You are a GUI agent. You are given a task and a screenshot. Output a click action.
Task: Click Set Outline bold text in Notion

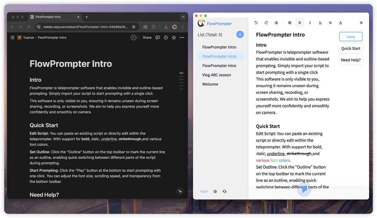(40, 152)
